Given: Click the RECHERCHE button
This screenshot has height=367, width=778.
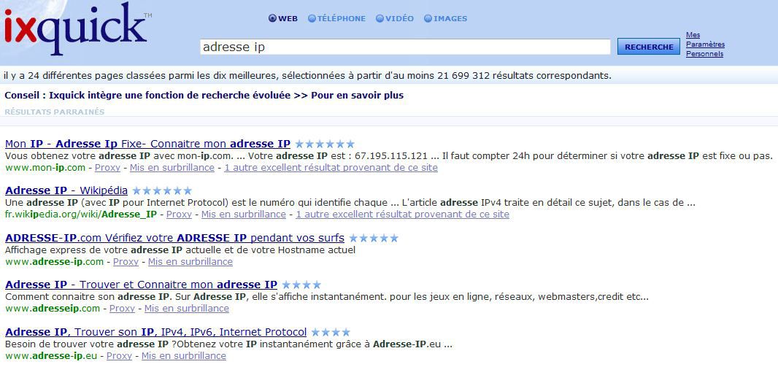Looking at the screenshot, I should pyautogui.click(x=649, y=47).
